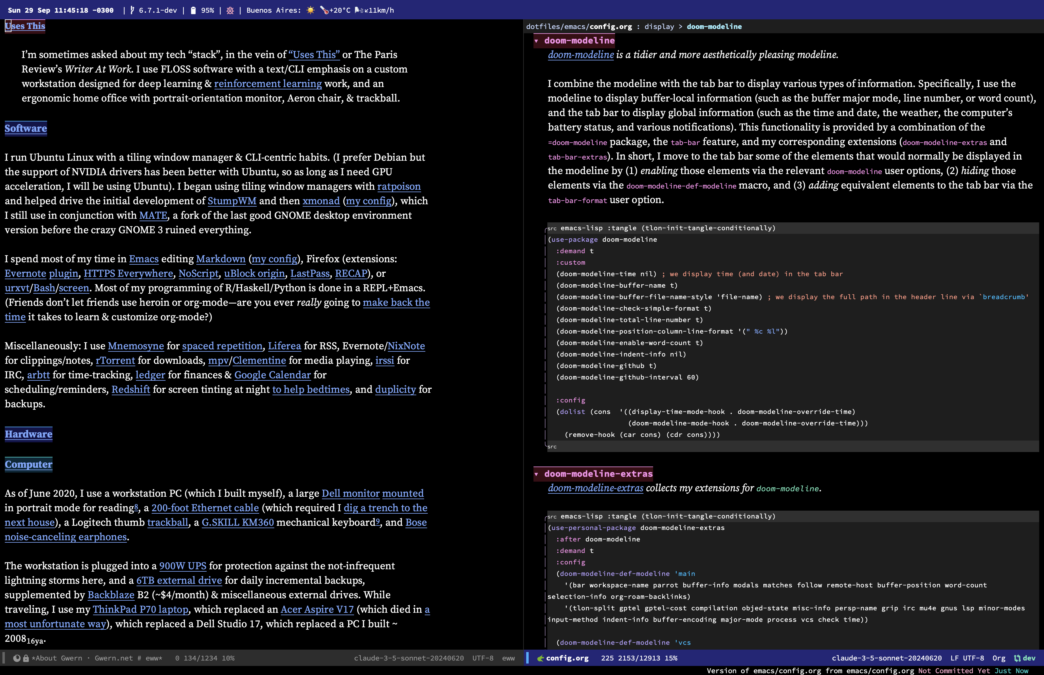Click the battery icon in tab bar
This screenshot has height=675, width=1044.
click(193, 10)
